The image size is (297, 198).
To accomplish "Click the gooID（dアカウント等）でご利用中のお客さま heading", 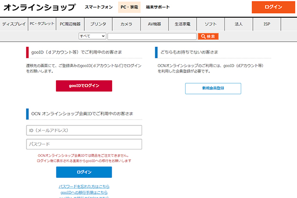I will (76, 52).
